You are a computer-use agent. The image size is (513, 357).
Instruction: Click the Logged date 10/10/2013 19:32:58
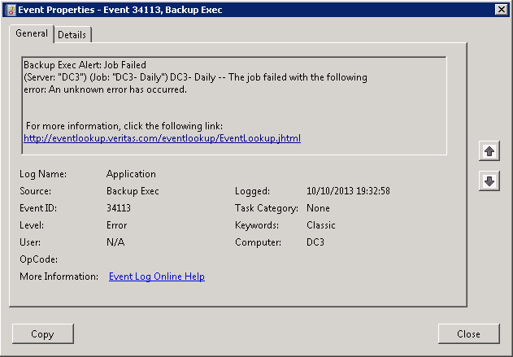[348, 191]
